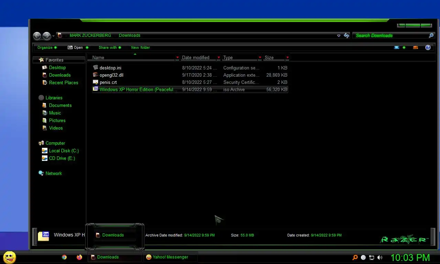Click the Computer icon in sidebar
Screen dimensions: 440x264
[41, 143]
